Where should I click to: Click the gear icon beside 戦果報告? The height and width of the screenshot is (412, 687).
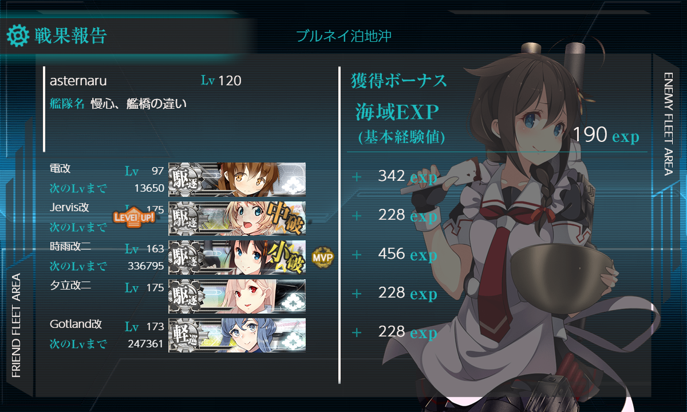point(18,35)
